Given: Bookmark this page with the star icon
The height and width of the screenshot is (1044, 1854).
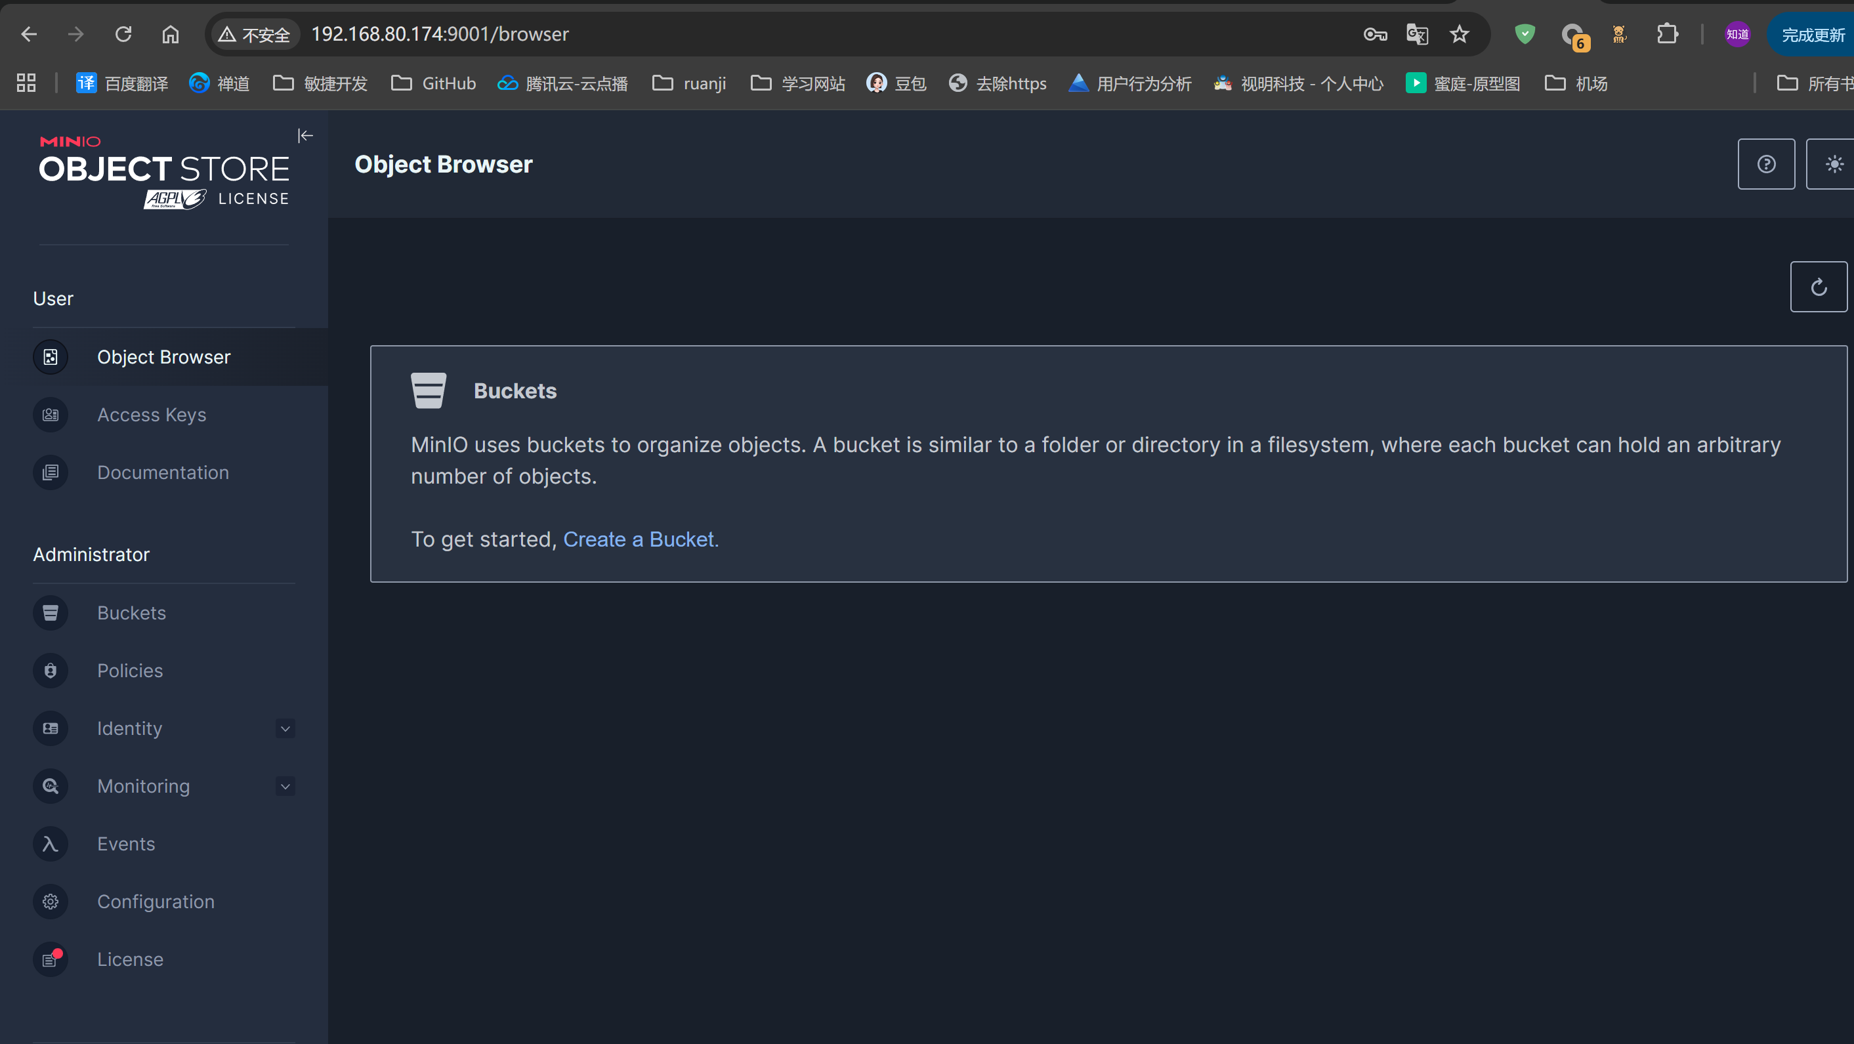Looking at the screenshot, I should 1459,34.
